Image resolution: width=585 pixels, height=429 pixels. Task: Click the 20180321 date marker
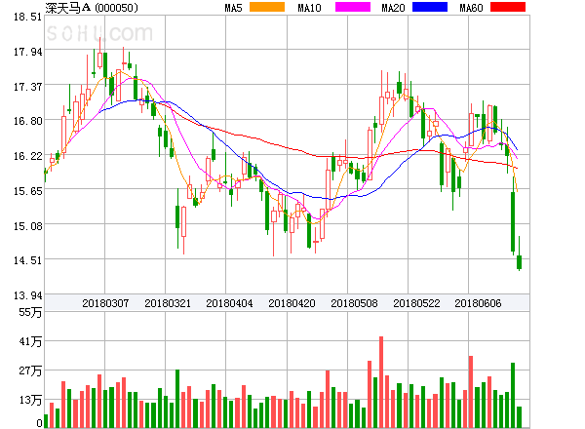[x=168, y=303]
